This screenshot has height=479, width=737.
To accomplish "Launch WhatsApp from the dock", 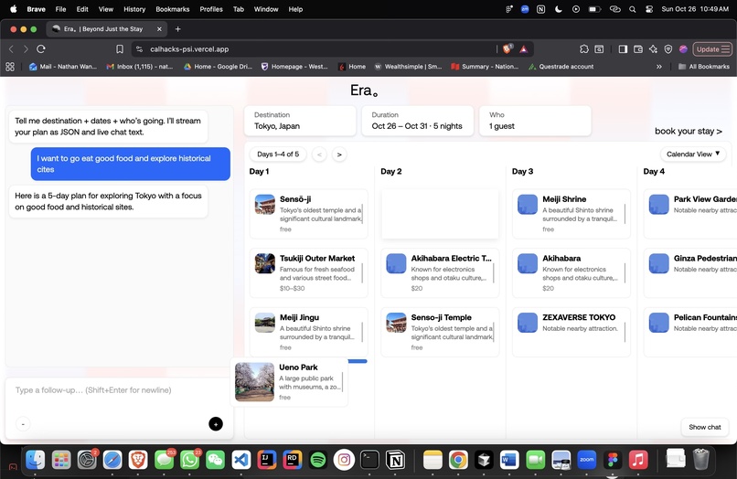I will coord(190,460).
